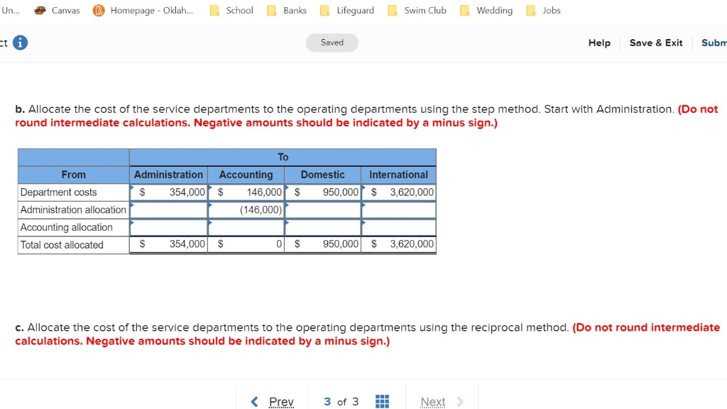Select the Administration allocation Domestic input cell
The image size is (727, 409).
pos(322,209)
